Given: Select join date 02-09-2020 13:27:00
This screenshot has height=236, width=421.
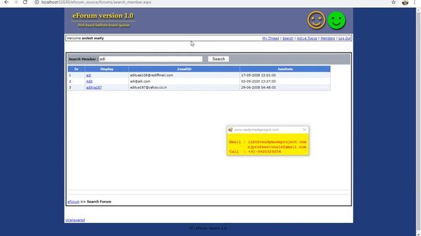Looking at the screenshot, I should 259,81.
